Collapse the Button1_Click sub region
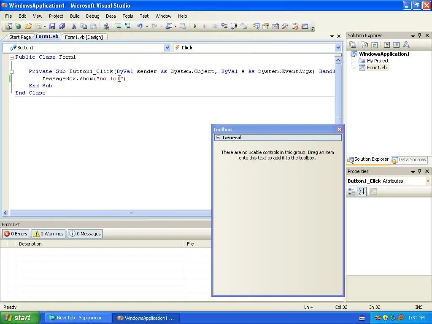The image size is (432, 324). [x=11, y=72]
